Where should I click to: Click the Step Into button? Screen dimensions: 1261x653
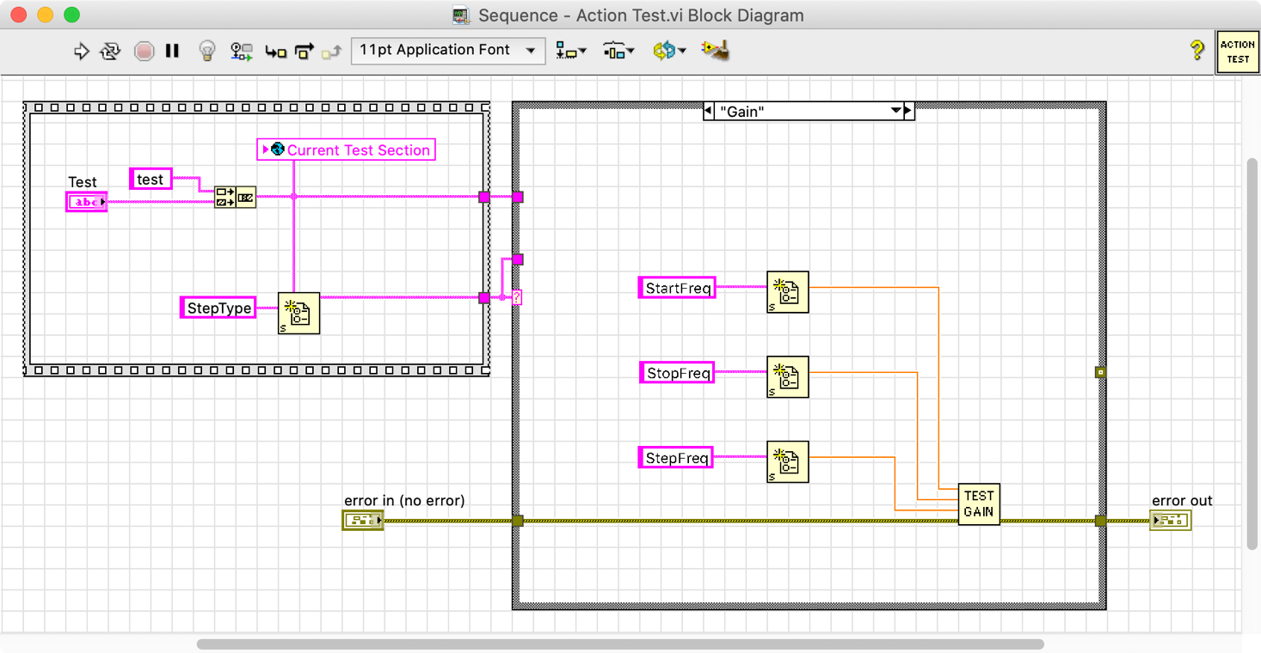(275, 52)
